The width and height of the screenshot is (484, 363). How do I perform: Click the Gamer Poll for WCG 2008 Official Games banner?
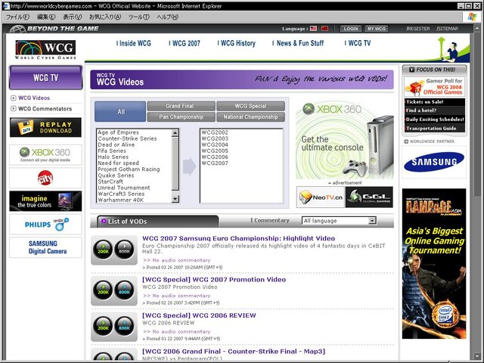coord(434,86)
